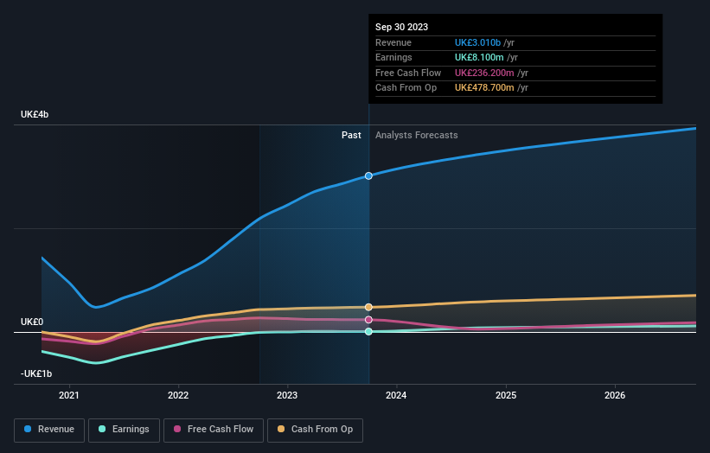This screenshot has height=453, width=710.
Task: Click the 2026 x-axis label
Action: point(615,395)
